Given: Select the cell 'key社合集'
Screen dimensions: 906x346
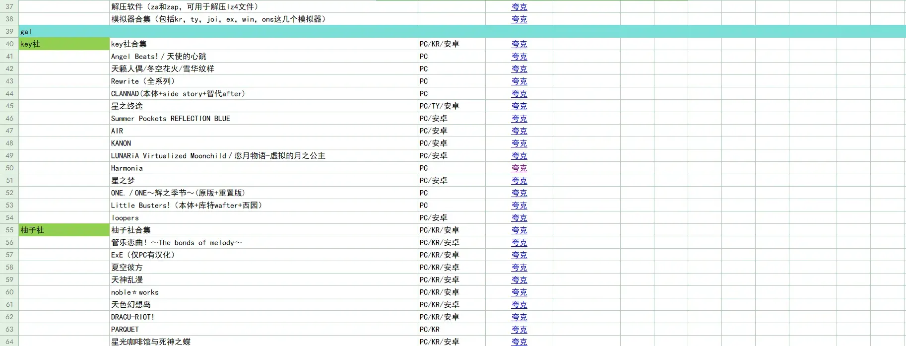Looking at the screenshot, I should point(263,44).
